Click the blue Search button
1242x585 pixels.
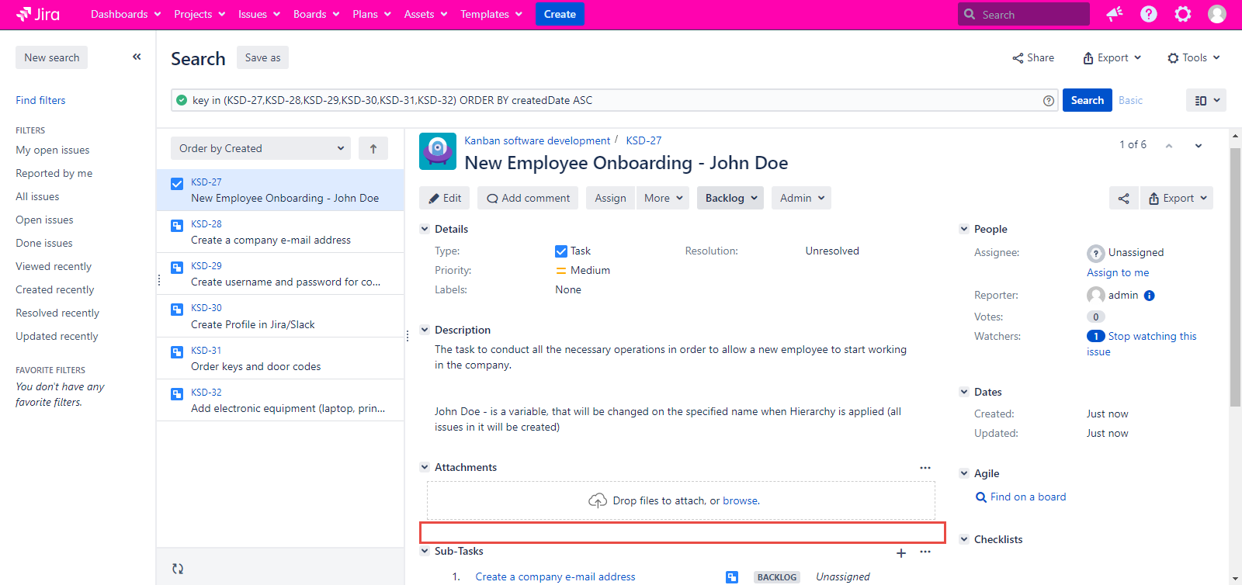1087,100
